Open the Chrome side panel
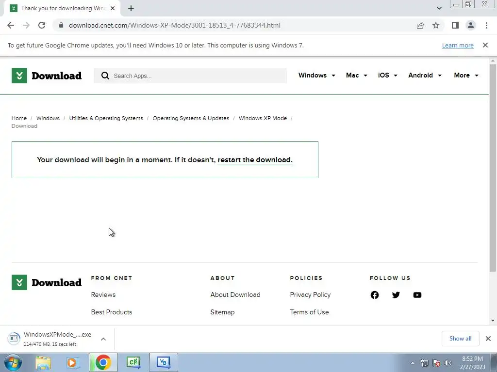The width and height of the screenshot is (497, 372). pyautogui.click(x=455, y=25)
